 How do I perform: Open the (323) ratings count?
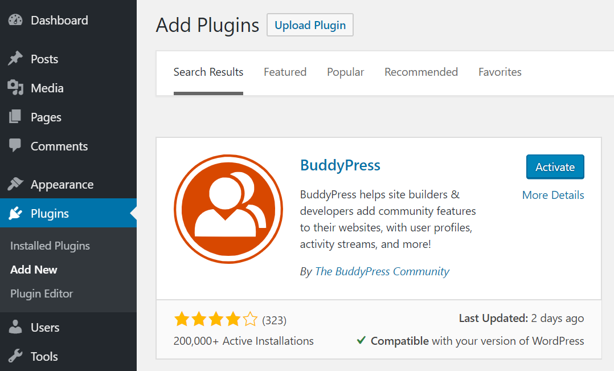tap(275, 319)
